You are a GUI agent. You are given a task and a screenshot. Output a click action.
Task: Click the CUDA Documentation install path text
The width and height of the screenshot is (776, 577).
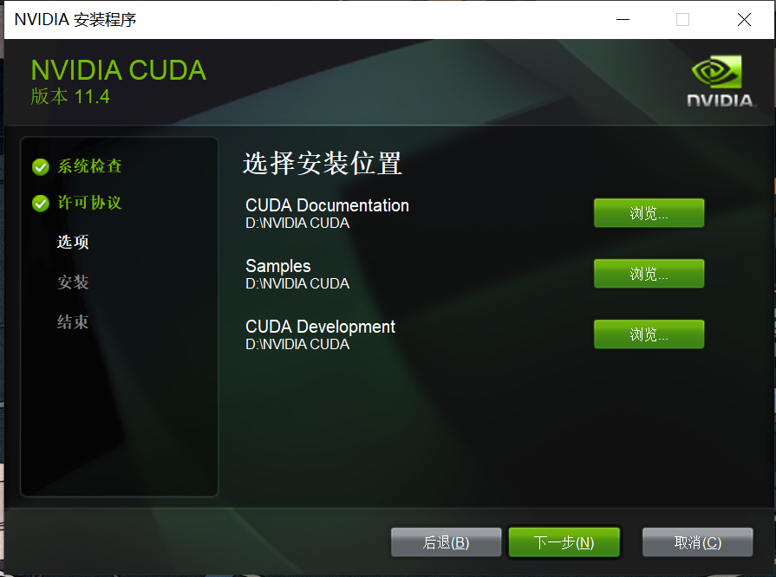[297, 223]
